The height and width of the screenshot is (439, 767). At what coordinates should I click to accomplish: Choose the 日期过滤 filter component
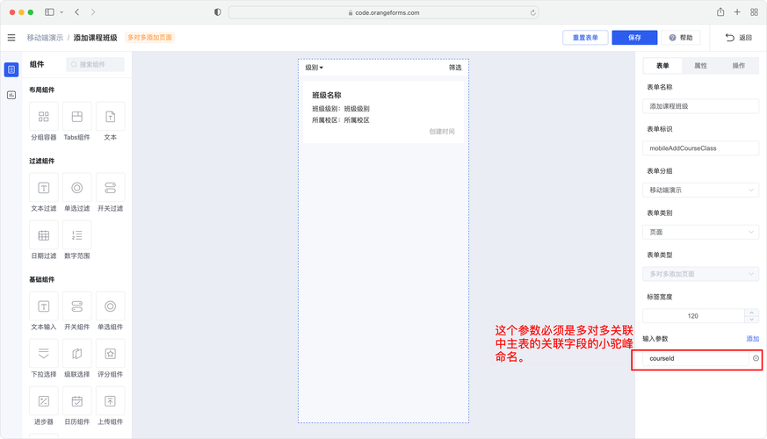[x=44, y=235]
